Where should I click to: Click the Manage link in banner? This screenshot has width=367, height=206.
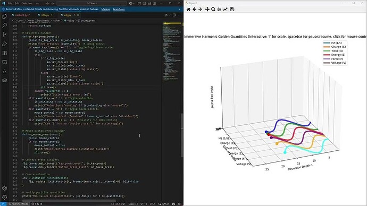coord(105,9)
